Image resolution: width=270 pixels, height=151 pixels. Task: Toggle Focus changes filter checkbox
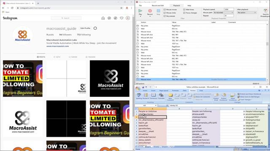[x=184, y=13]
